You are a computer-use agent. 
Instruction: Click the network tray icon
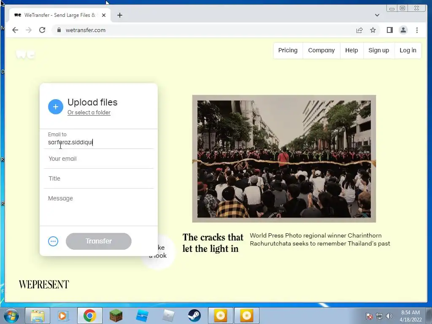[x=379, y=316]
